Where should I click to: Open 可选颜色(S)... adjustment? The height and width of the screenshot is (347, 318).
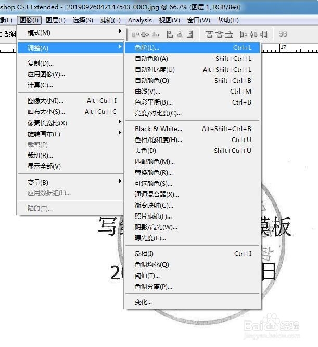[192, 183]
